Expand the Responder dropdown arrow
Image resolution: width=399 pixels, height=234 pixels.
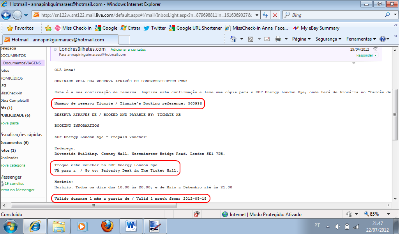click(376, 55)
